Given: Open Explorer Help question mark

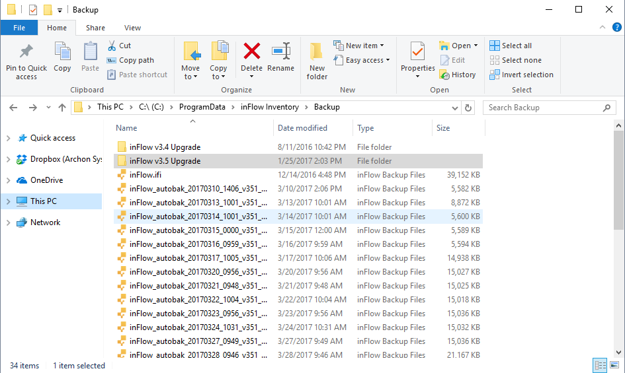Looking at the screenshot, I should click(616, 28).
